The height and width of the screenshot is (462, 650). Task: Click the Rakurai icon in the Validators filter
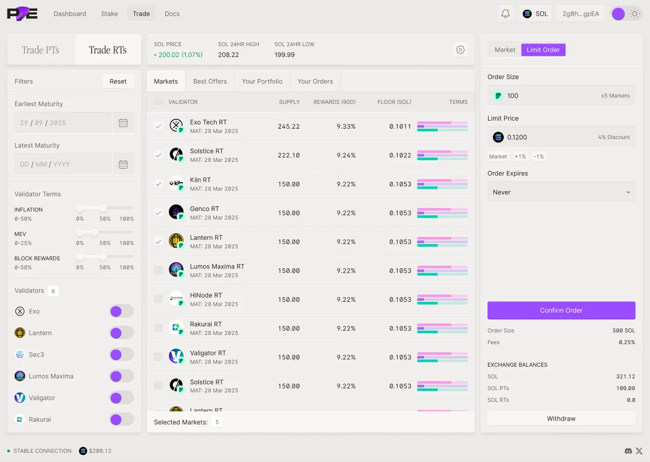coord(20,419)
